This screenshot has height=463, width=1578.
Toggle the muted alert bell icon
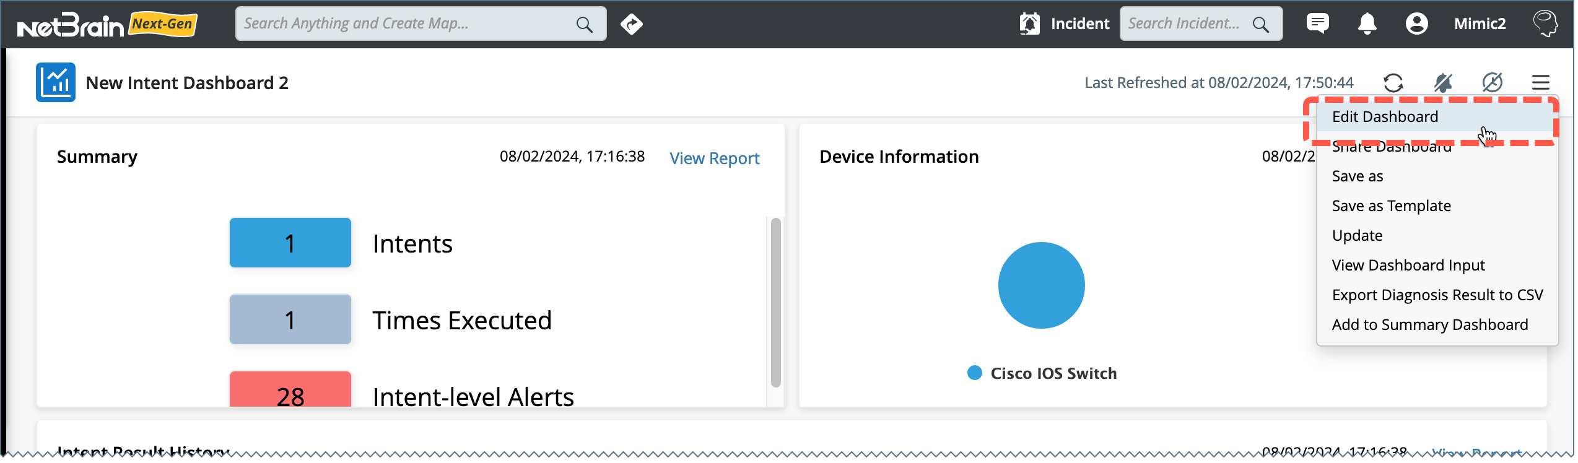[1442, 83]
